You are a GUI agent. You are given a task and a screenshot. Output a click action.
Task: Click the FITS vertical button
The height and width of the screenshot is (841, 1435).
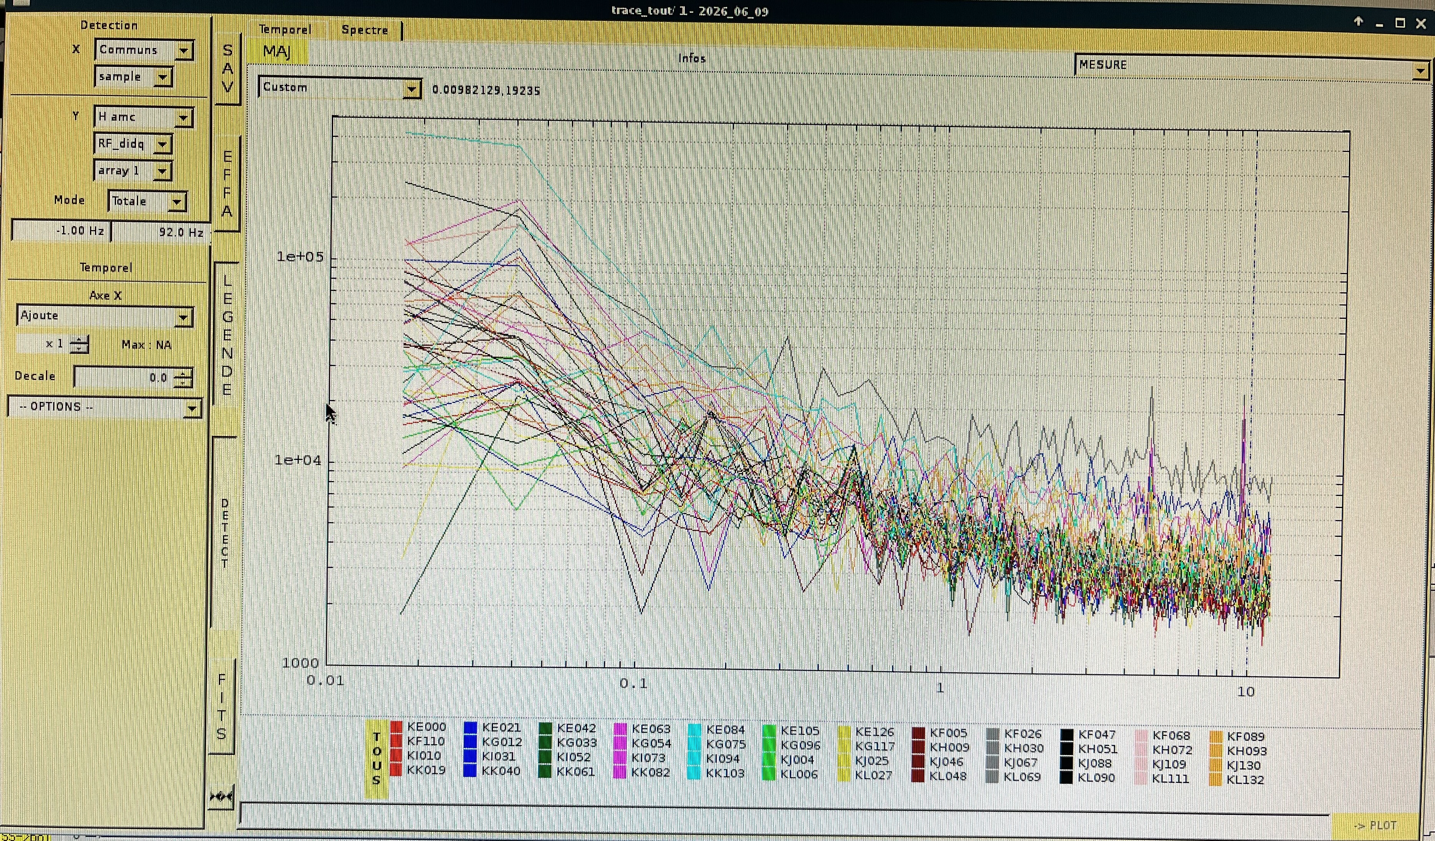pos(221,706)
